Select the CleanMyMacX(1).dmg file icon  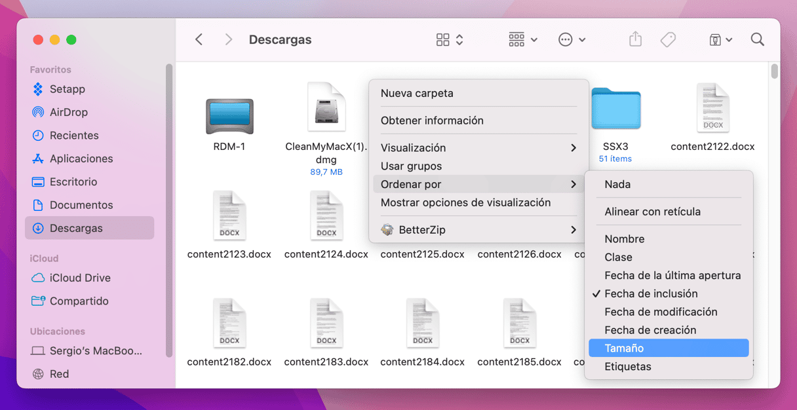[x=326, y=107]
